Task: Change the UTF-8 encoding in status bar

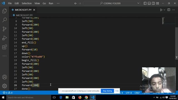Action: 128,93
